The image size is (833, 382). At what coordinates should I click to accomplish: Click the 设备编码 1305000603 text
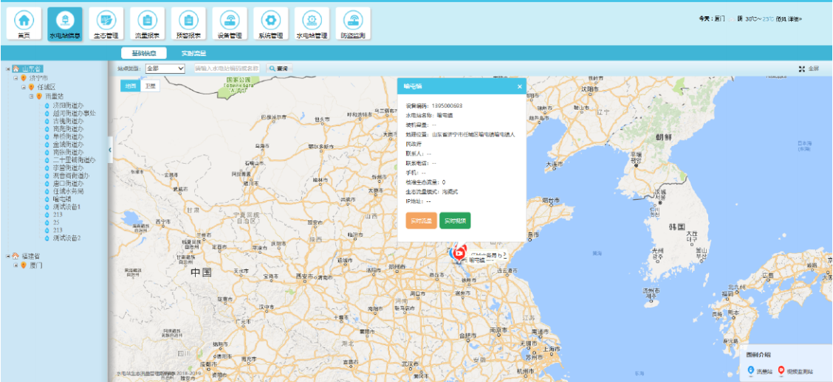pos(434,105)
